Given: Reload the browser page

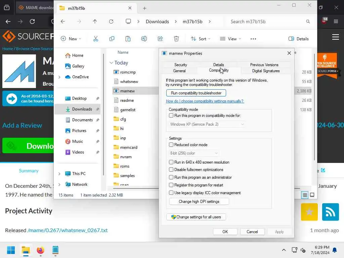Looking at the screenshot, I should pos(32,21).
